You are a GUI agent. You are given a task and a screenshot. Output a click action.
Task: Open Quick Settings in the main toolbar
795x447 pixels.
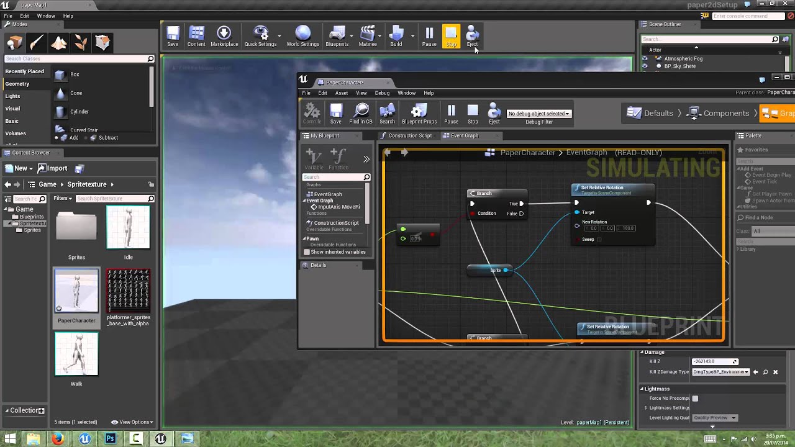[260, 36]
